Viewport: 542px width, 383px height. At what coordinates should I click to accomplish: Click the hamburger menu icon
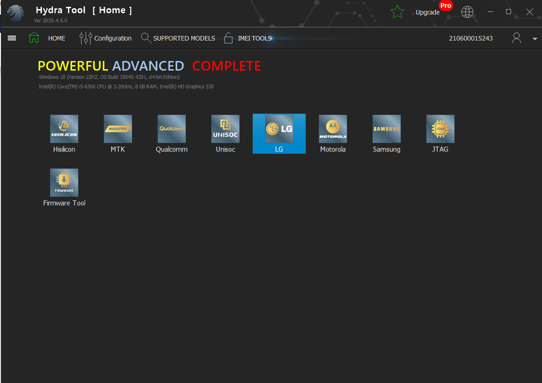(12, 38)
